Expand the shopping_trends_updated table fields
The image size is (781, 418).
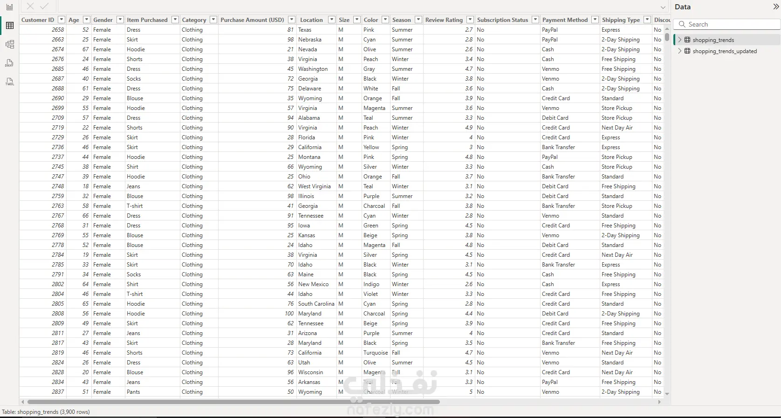click(680, 51)
